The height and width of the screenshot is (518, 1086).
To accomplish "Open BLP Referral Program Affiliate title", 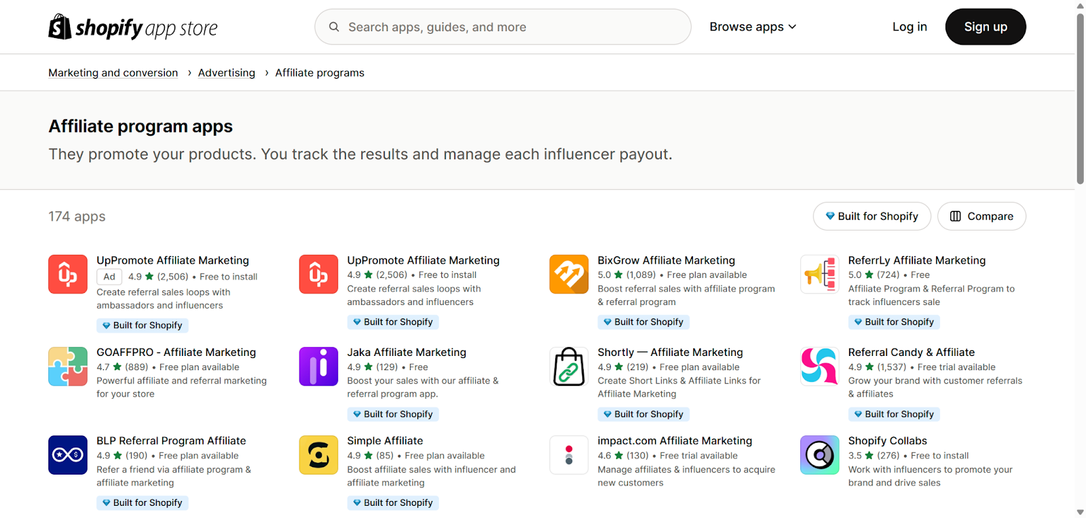I will [x=171, y=441].
